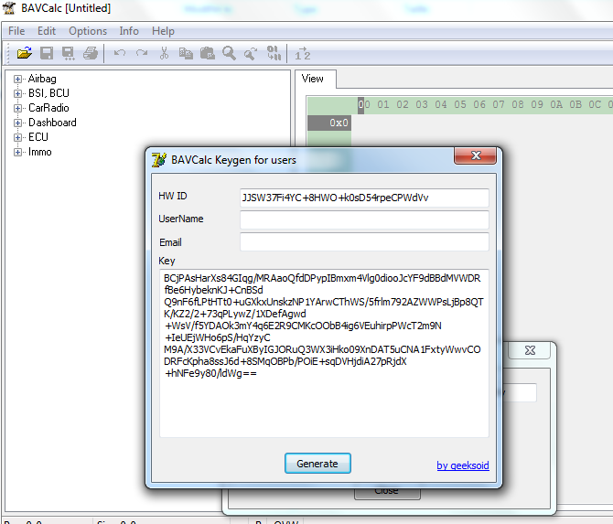Click the HW ID input field
Screen dimensions: 613x524
364,198
